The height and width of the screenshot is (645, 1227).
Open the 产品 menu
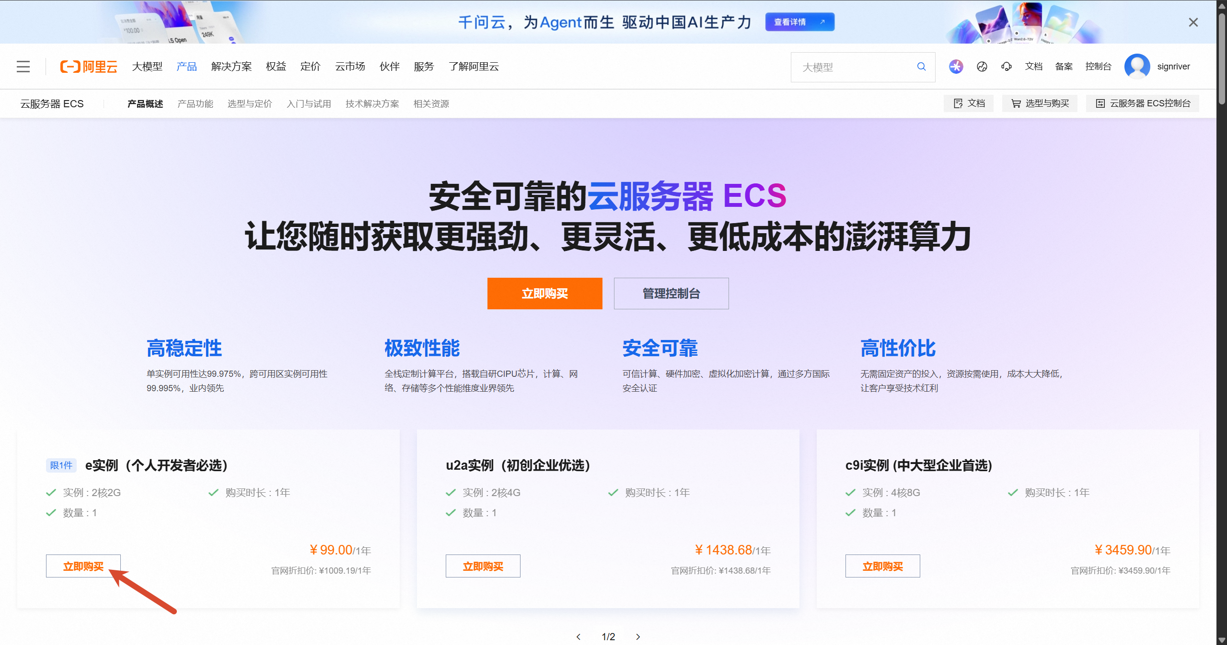[186, 67]
